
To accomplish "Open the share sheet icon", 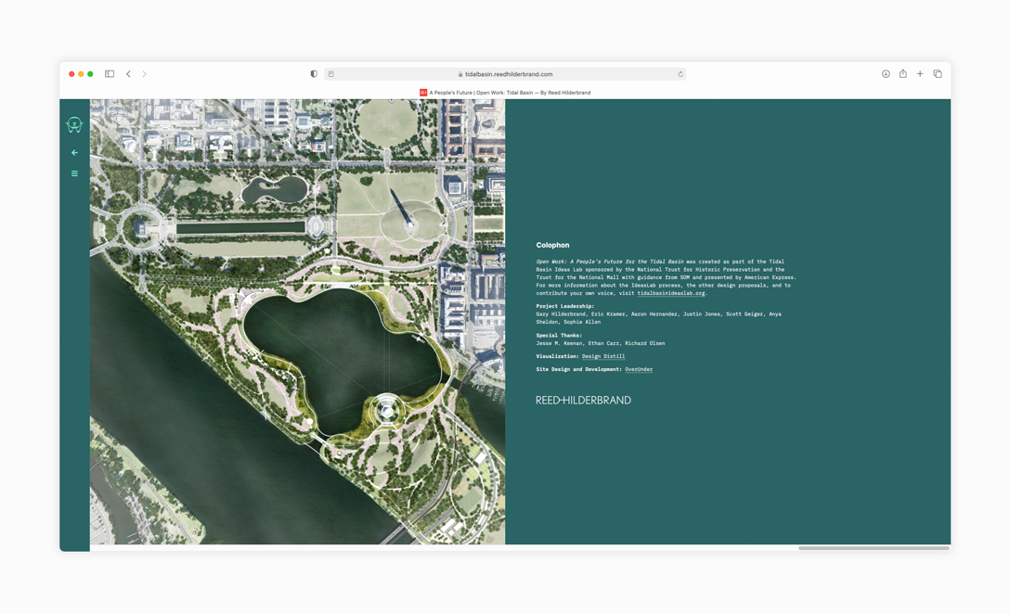I will (901, 73).
